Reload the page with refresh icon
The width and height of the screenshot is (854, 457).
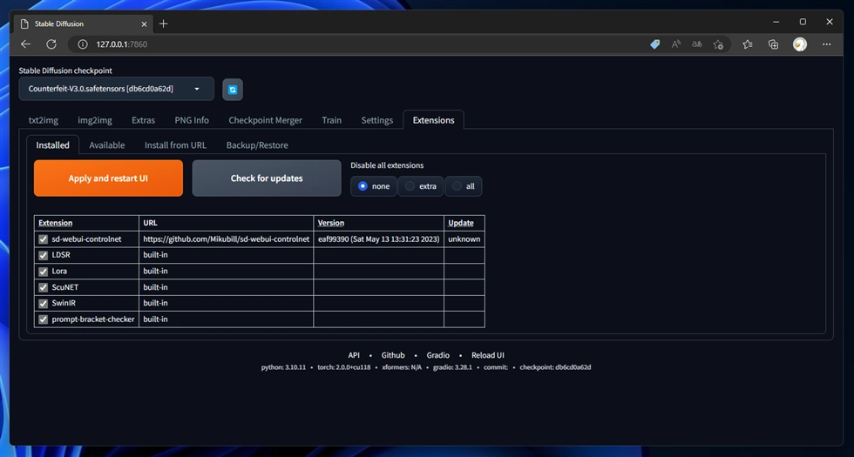pyautogui.click(x=51, y=44)
